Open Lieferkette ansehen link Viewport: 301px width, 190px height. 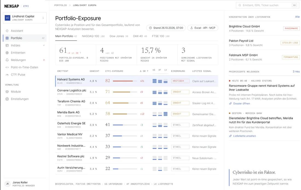245,136
